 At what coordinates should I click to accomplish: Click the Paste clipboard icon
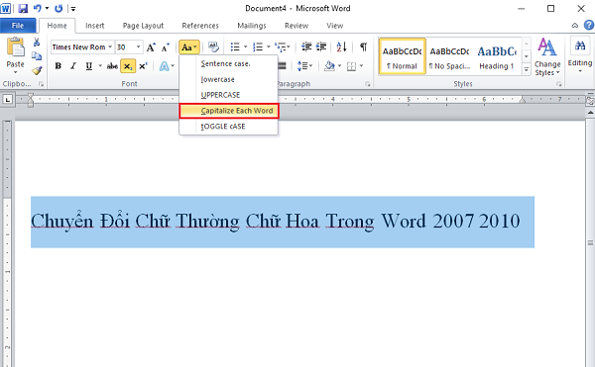point(15,46)
